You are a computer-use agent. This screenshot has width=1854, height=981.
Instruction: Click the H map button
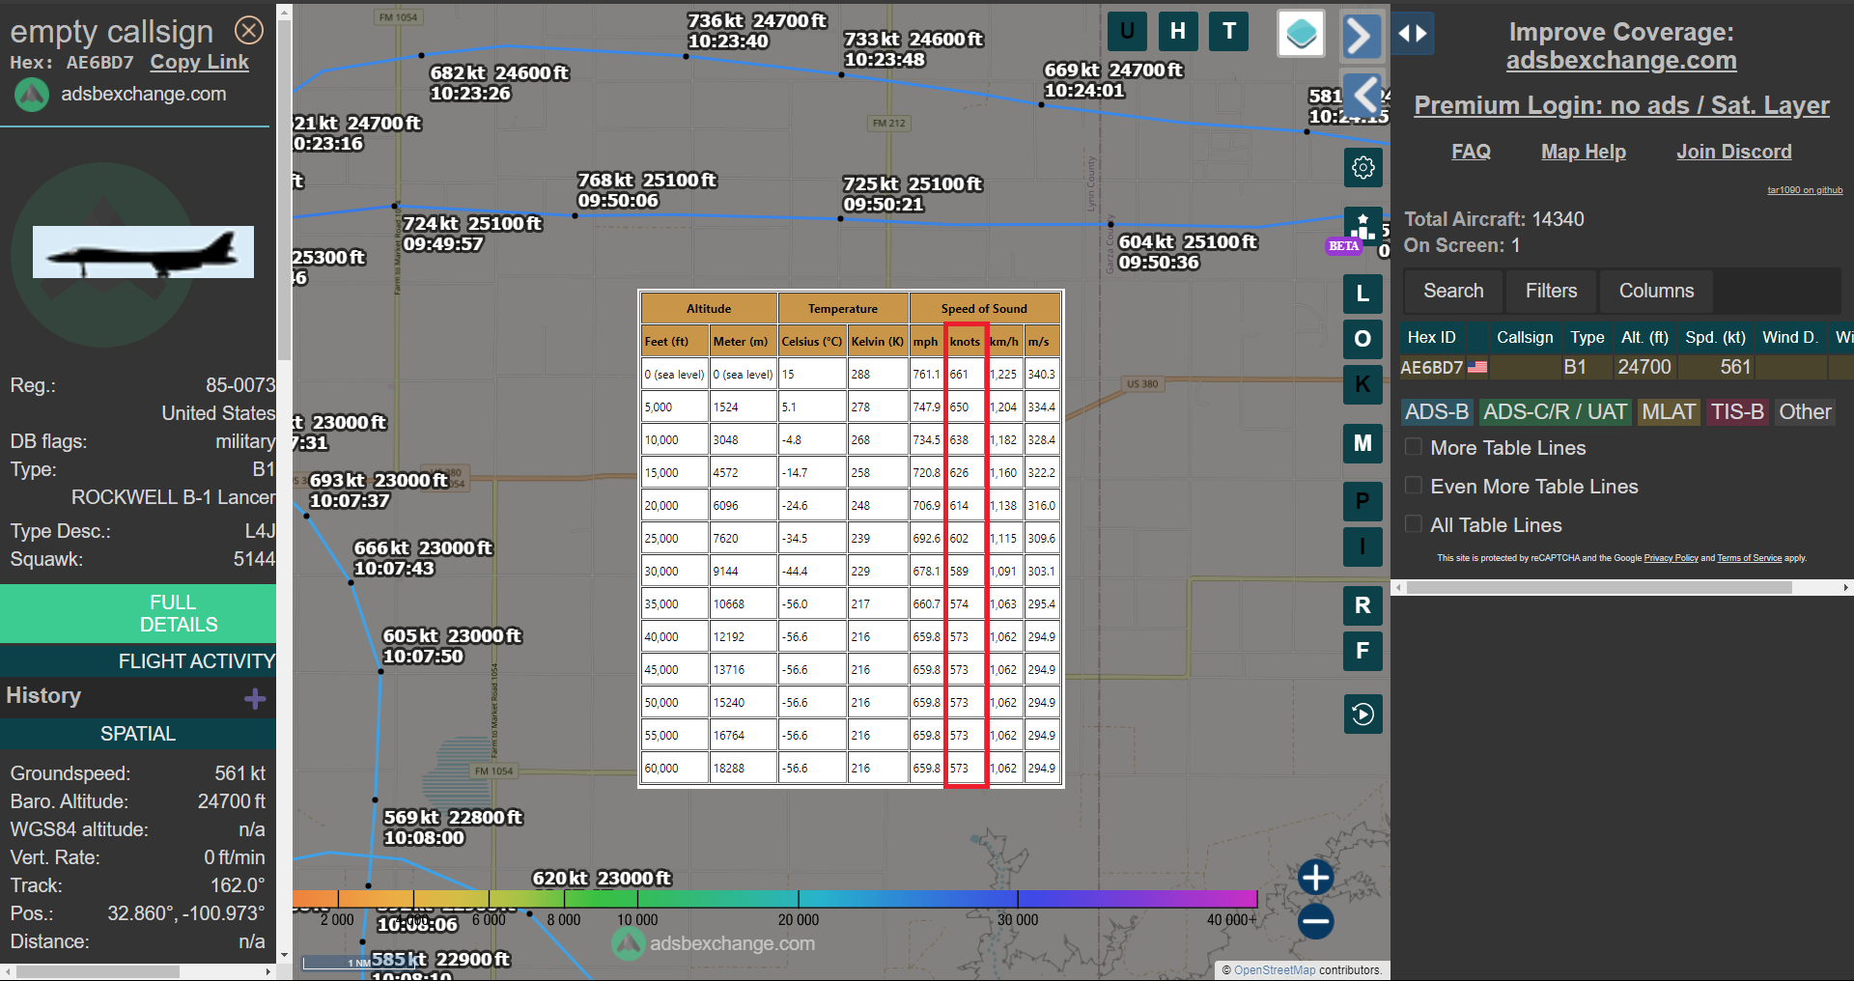(1178, 31)
